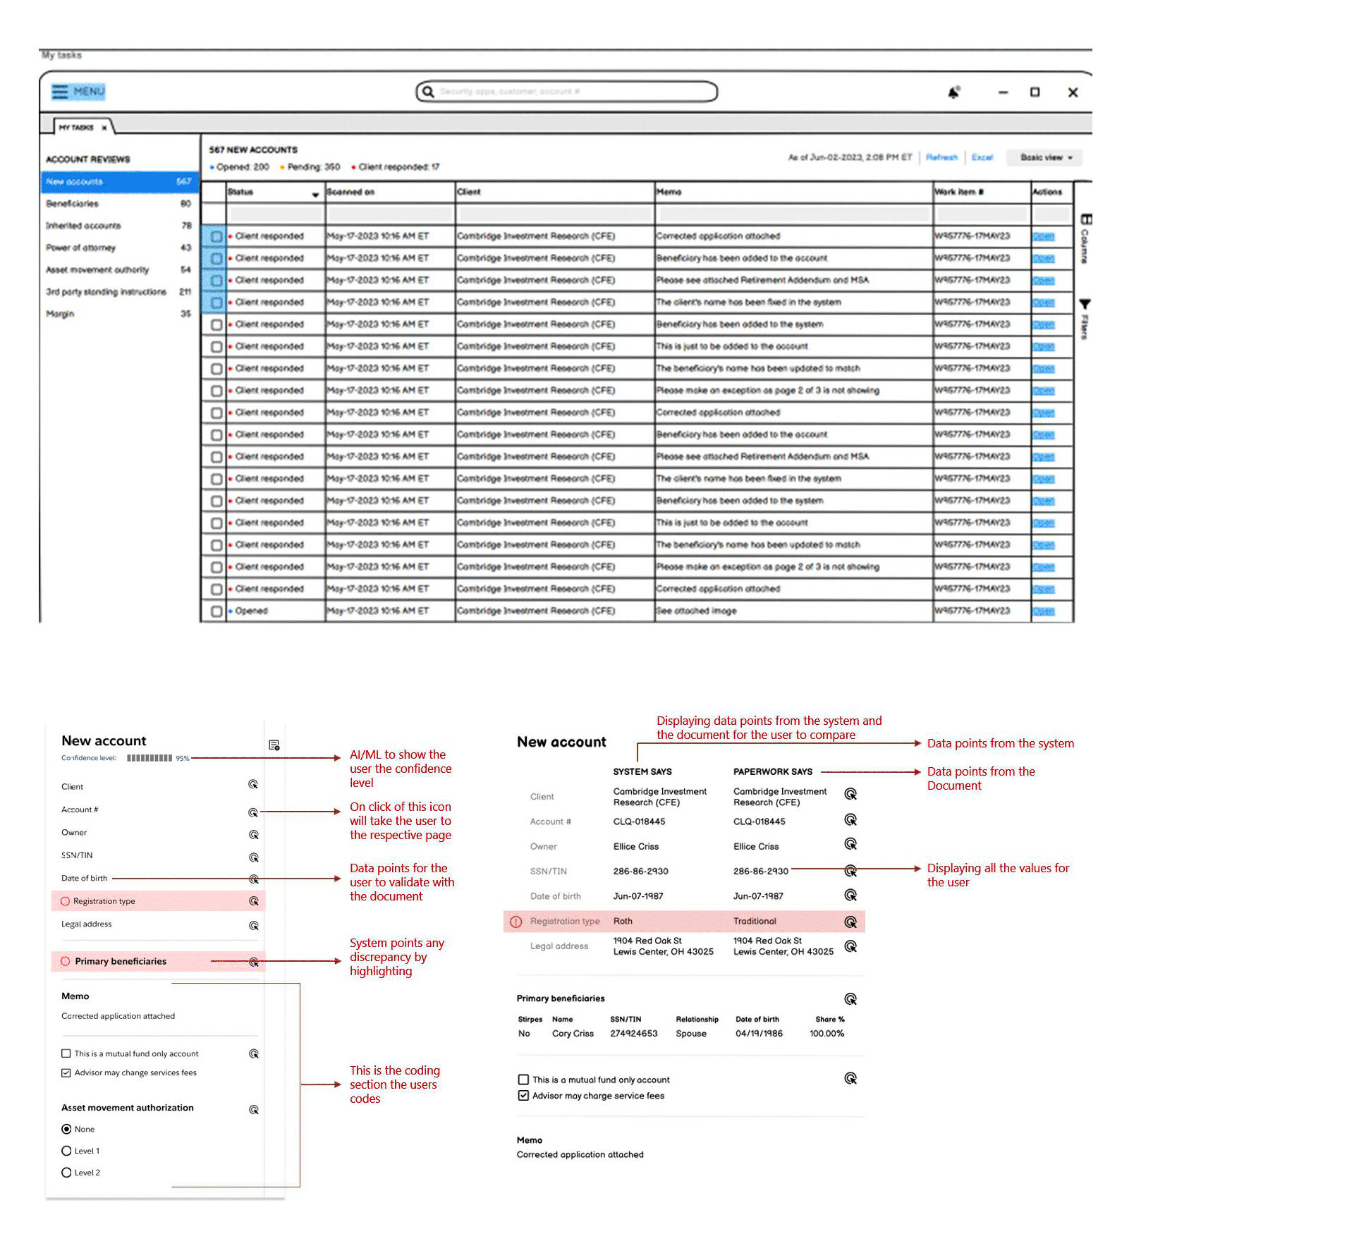Check 'This is a mutual fund only account' left panel
1354x1241 pixels.
click(66, 1053)
